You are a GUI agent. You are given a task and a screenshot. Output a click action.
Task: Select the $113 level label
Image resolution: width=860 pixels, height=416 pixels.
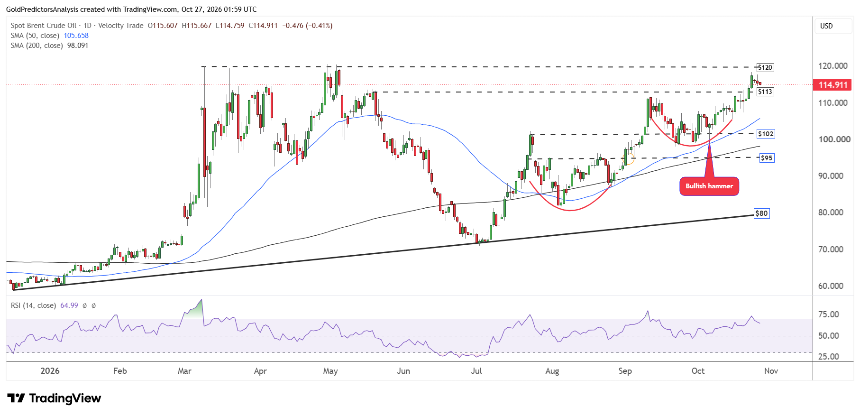[x=765, y=92]
